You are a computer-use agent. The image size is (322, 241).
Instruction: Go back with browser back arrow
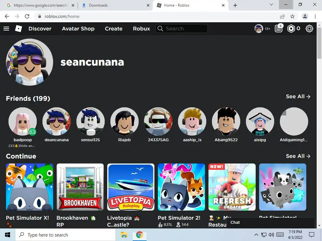7,16
